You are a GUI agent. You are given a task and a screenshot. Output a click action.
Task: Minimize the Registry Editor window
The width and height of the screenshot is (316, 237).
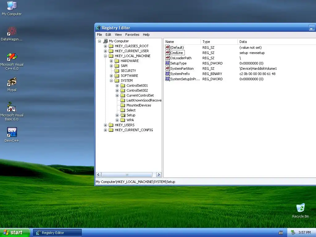(311, 28)
